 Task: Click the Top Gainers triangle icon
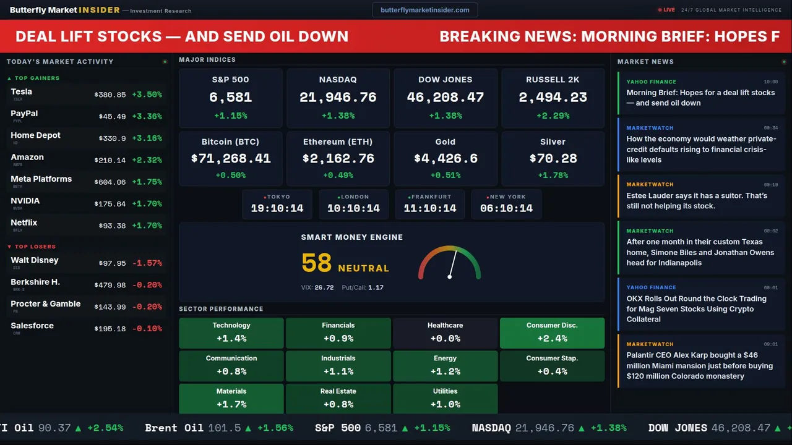9,78
